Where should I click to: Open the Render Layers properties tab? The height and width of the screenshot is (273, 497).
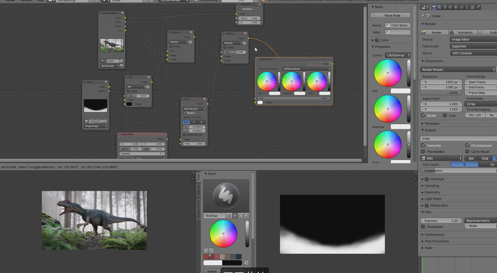[439, 7]
